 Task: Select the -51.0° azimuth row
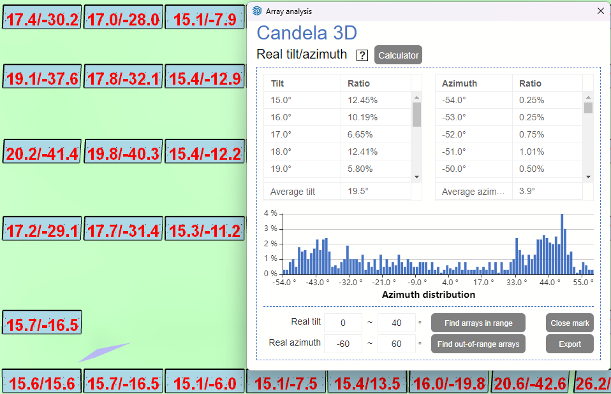(x=509, y=151)
